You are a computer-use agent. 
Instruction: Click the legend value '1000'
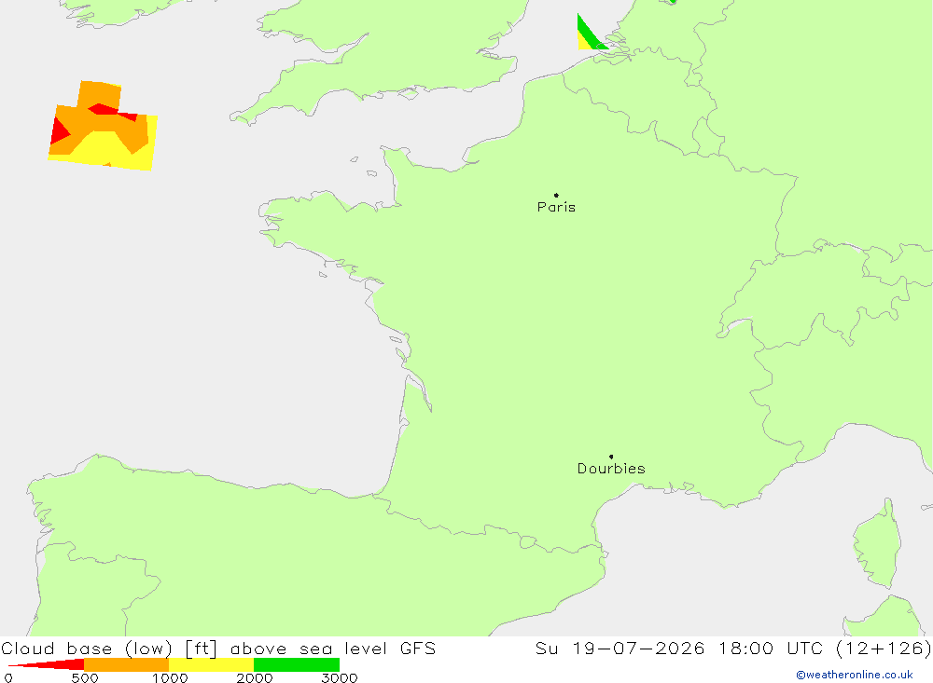click(170, 677)
